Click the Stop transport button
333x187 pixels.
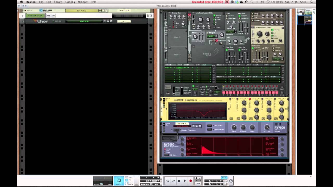[x=179, y=181]
